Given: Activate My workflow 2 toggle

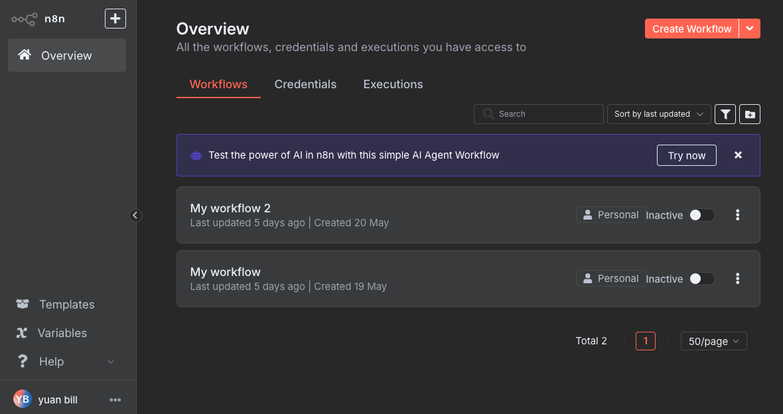Looking at the screenshot, I should [701, 215].
